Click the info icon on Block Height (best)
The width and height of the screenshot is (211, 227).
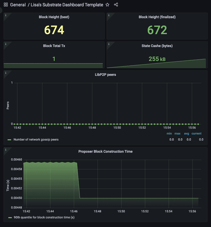[x=6, y=15]
